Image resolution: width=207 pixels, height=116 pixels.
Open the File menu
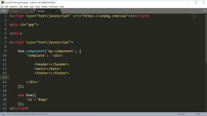tap(2, 6)
